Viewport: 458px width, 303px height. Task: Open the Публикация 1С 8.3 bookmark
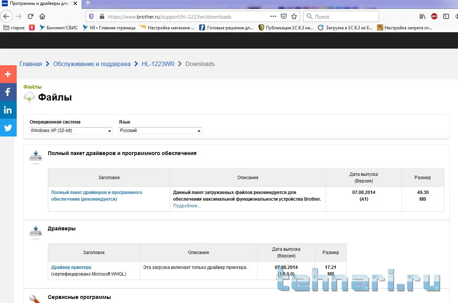coord(286,27)
